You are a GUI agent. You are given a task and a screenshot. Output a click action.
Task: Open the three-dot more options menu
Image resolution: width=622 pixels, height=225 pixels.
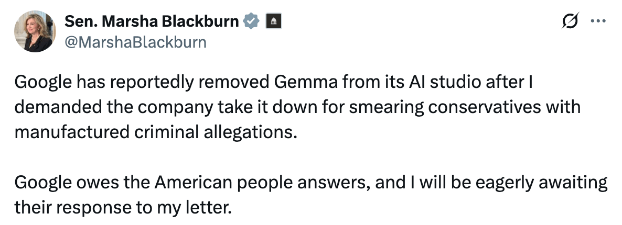pyautogui.click(x=597, y=21)
